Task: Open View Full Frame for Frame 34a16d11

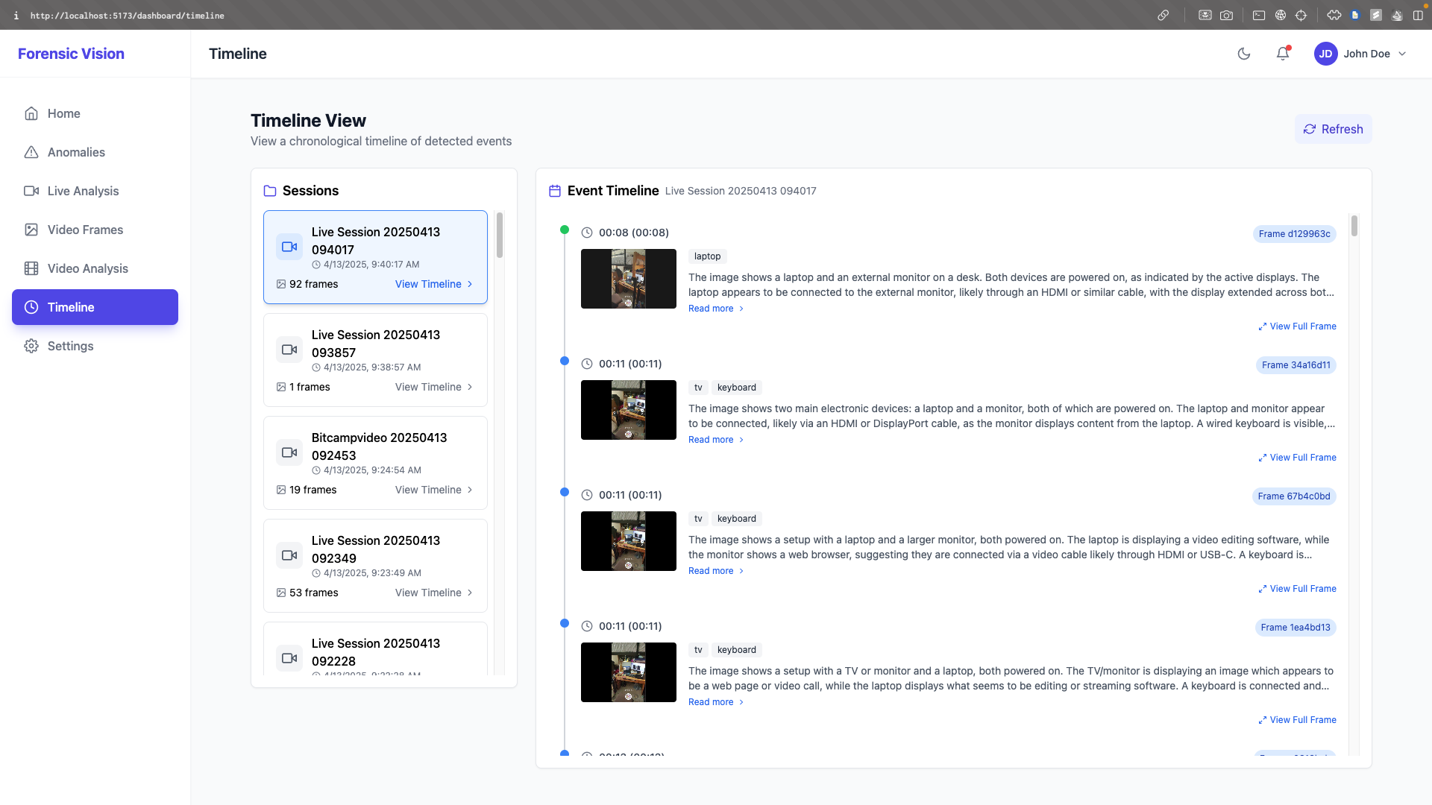Action: [1297, 458]
